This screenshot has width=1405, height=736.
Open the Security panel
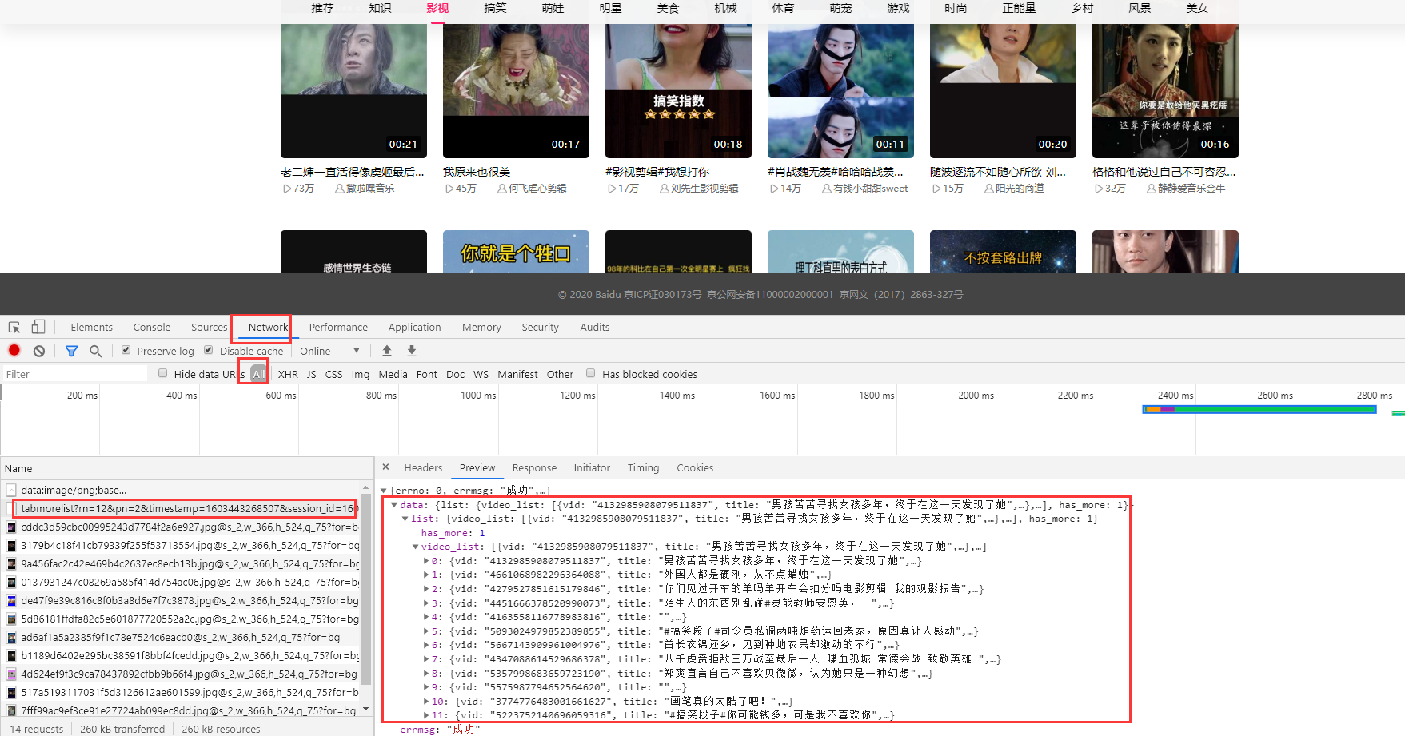(x=540, y=327)
